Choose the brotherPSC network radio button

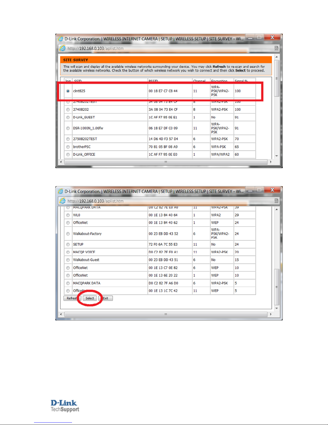[68, 147]
